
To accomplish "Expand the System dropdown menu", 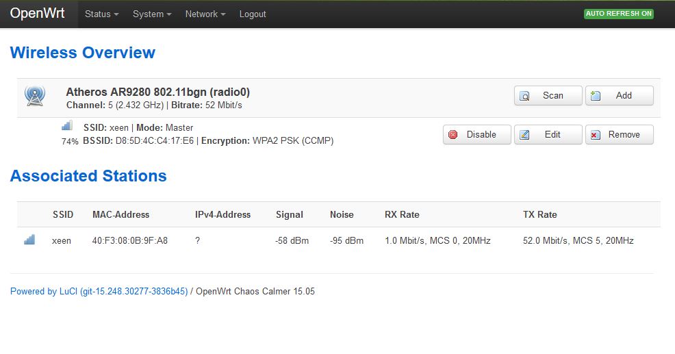I will point(152,14).
